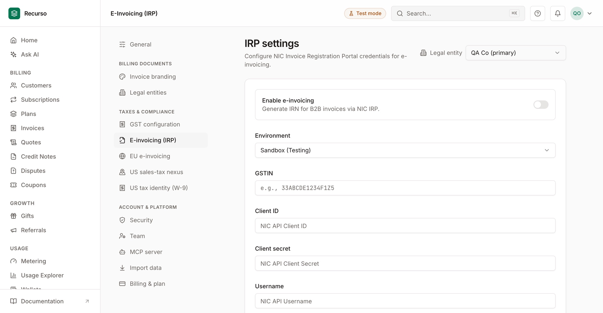603x313 pixels.
Task: Click the US tax identity (W-9) icon
Action: pos(122,188)
